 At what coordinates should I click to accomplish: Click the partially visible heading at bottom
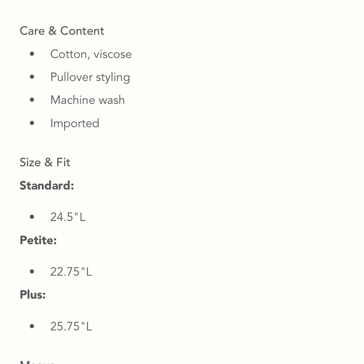click(37, 362)
